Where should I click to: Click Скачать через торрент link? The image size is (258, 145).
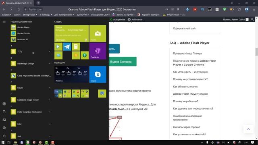(186, 127)
